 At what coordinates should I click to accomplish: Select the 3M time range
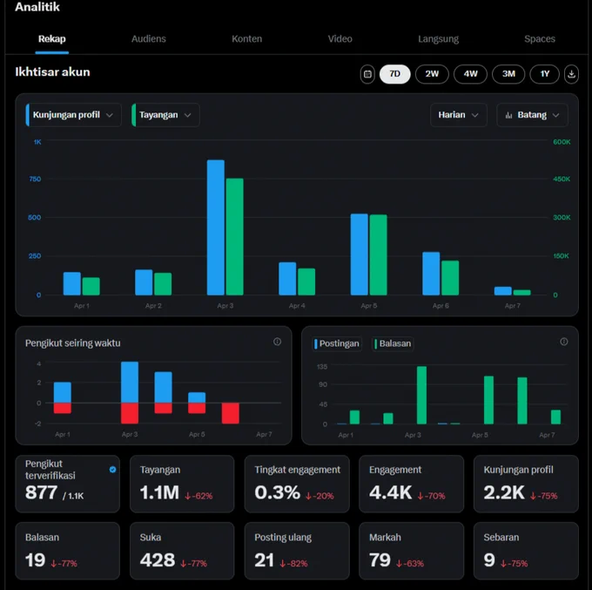coord(508,74)
